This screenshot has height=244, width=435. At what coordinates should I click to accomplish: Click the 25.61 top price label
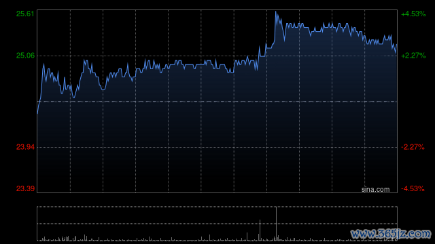coord(25,14)
